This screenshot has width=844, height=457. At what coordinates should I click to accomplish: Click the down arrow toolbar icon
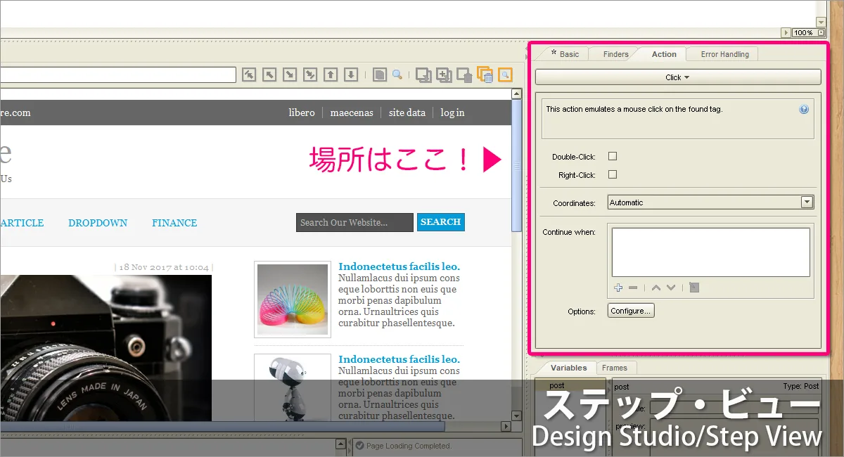(352, 75)
